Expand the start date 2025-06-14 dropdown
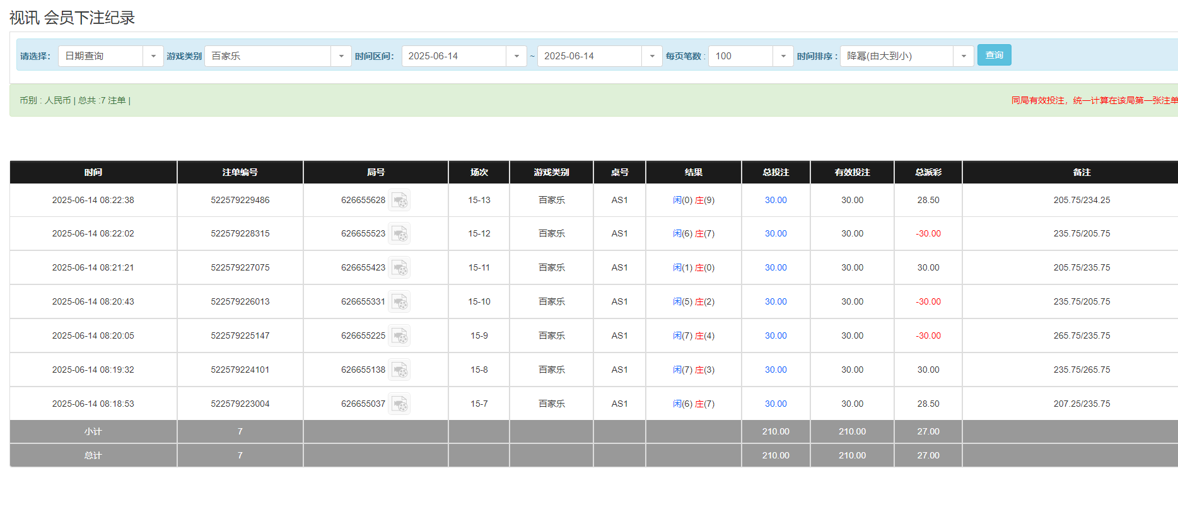The width and height of the screenshot is (1178, 507). (516, 56)
